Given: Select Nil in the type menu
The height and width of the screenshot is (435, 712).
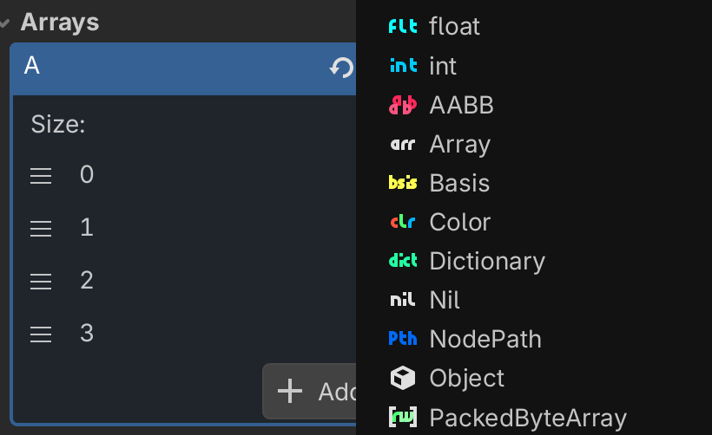Looking at the screenshot, I should (445, 300).
